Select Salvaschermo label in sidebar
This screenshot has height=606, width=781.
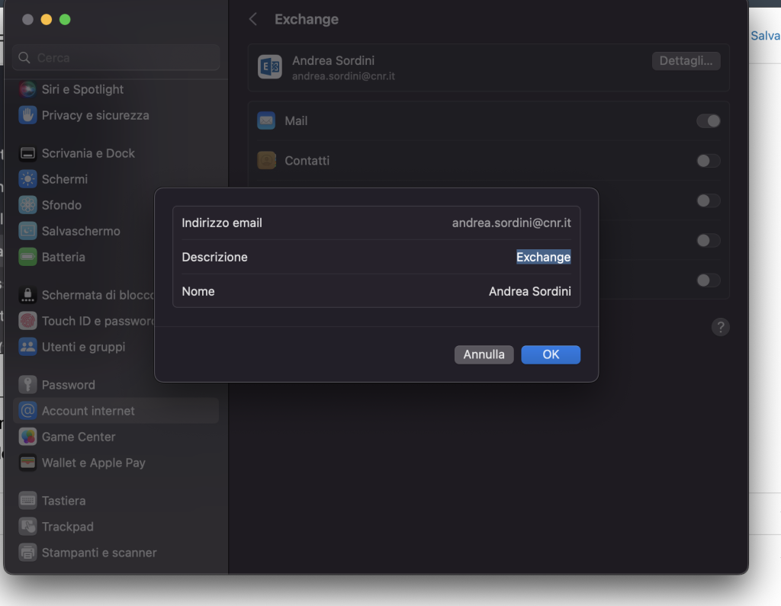81,230
